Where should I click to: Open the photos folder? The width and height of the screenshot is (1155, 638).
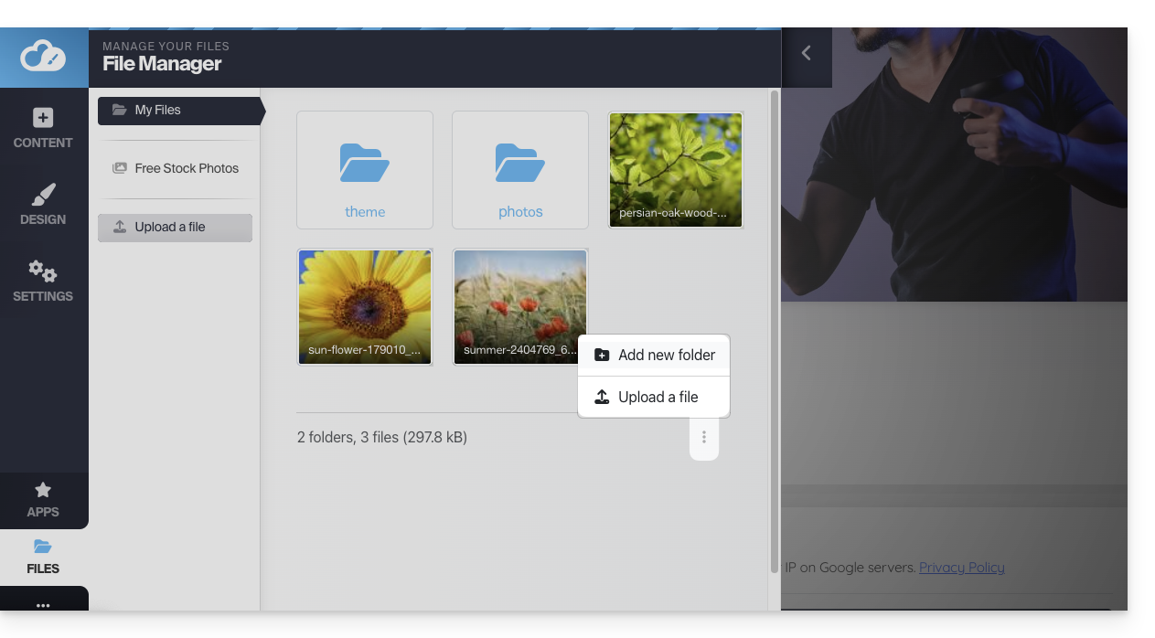point(520,170)
